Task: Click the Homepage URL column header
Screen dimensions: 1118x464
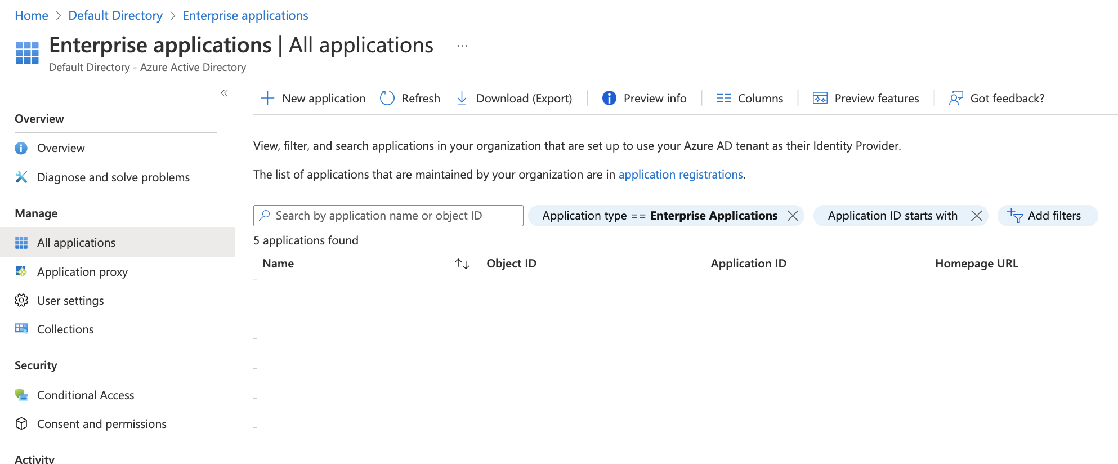Action: (x=977, y=264)
